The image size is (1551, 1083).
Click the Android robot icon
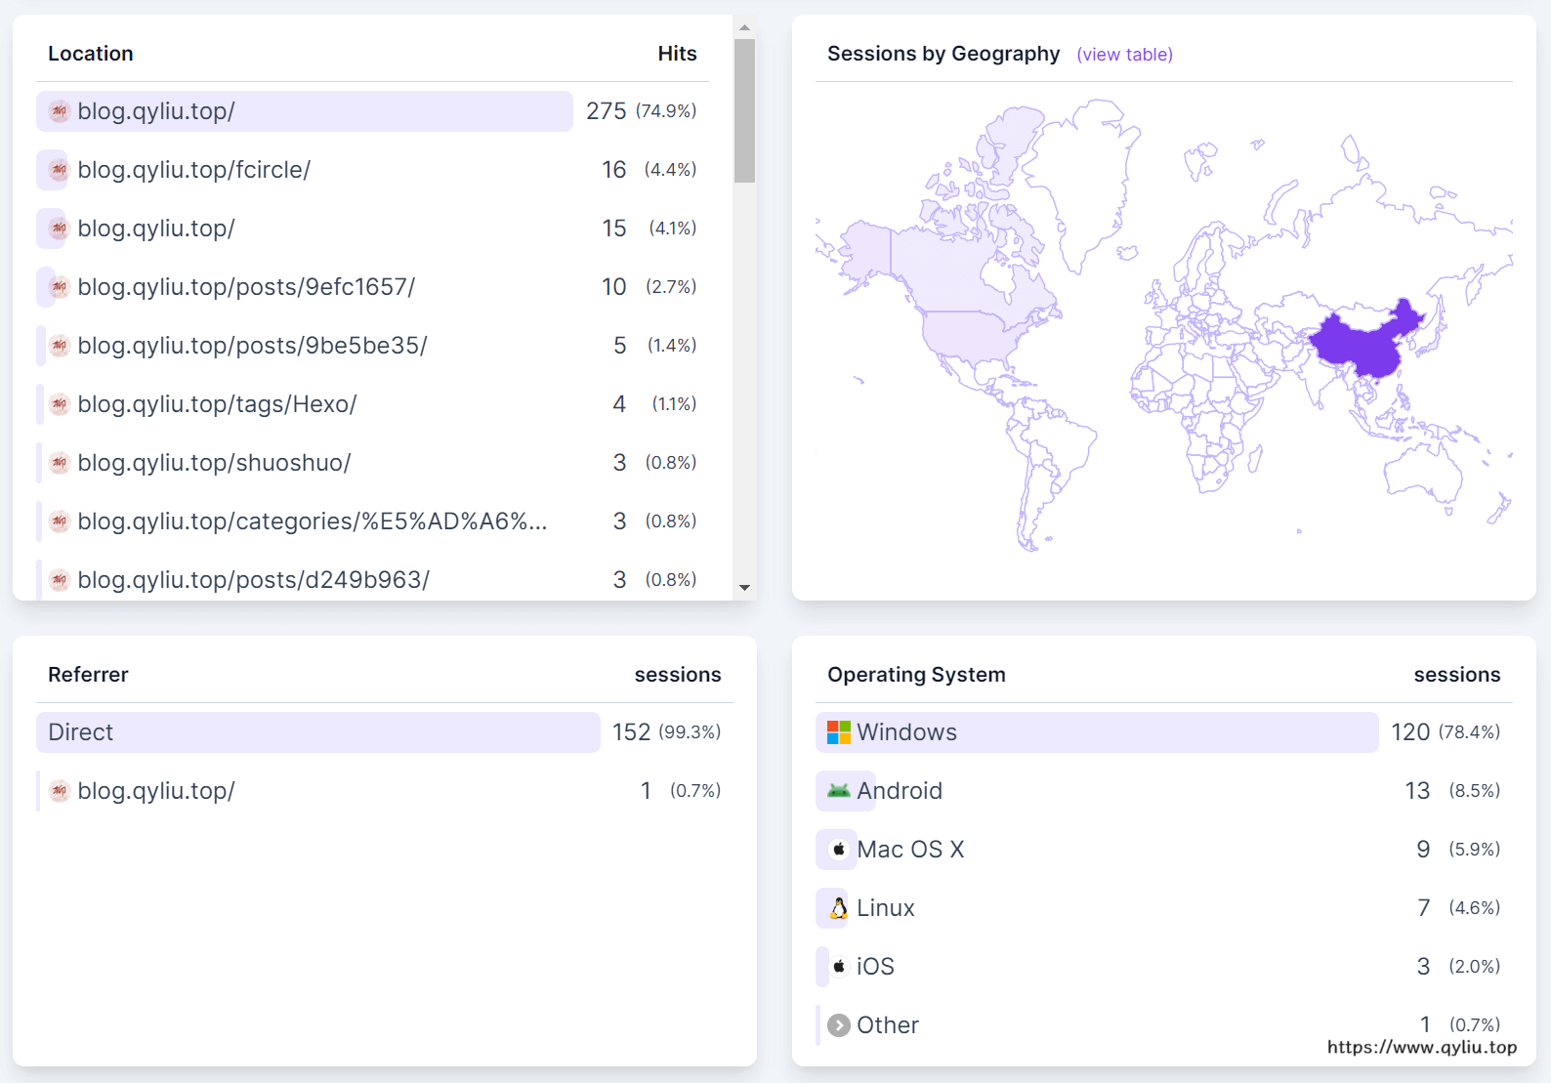coord(838,791)
